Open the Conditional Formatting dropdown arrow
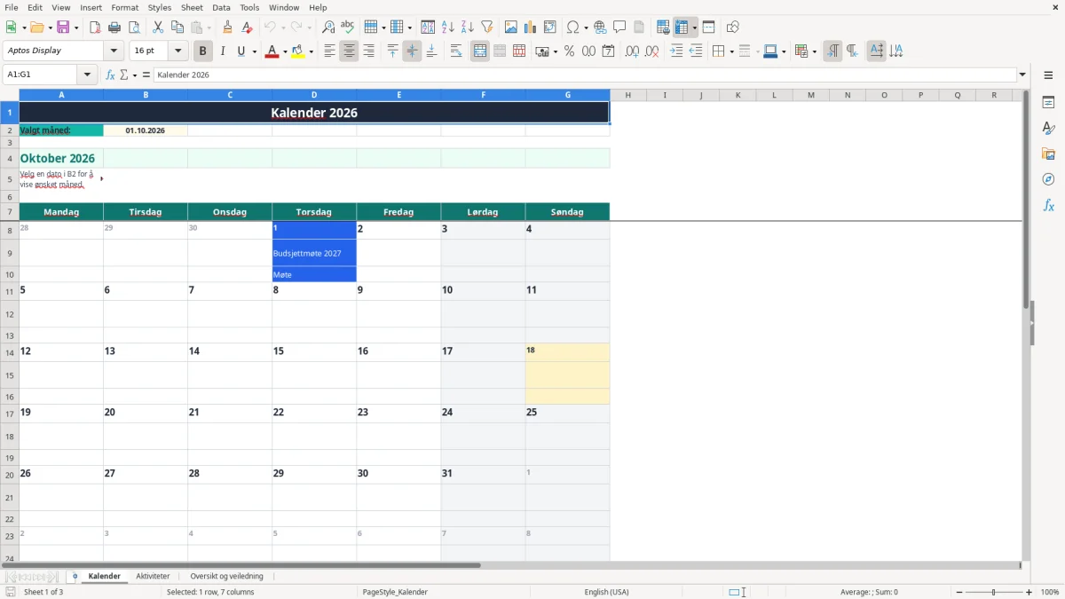Viewport: 1065px width, 599px height. tap(814, 51)
